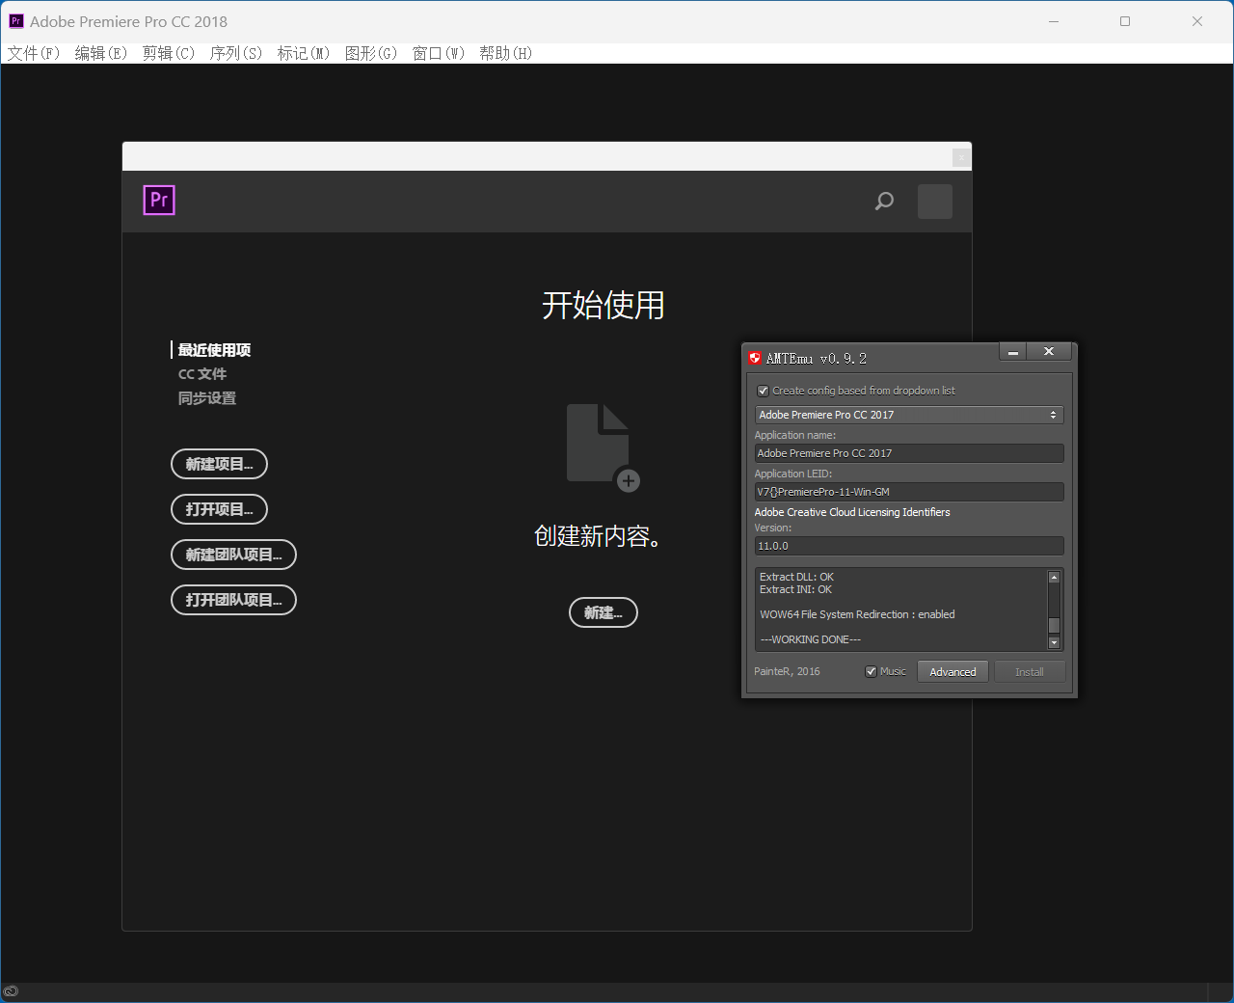Click the Extract INI: OK log line
This screenshot has height=1003, width=1234.
coord(795,589)
